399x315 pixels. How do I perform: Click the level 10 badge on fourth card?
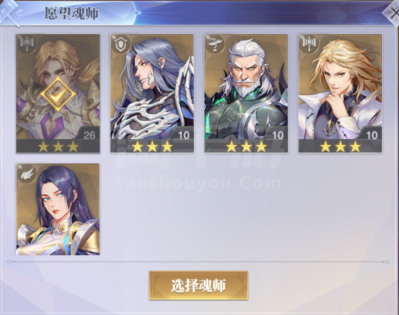coord(371,135)
